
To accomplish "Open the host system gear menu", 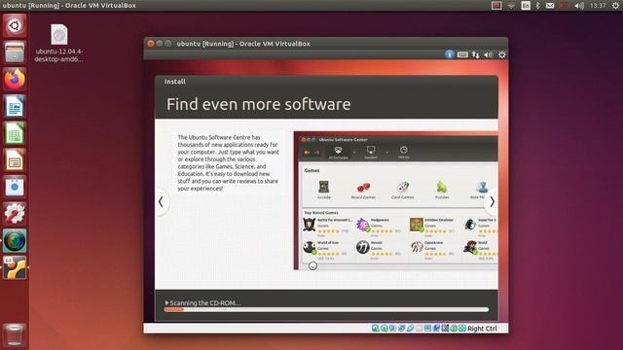I will [x=615, y=6].
